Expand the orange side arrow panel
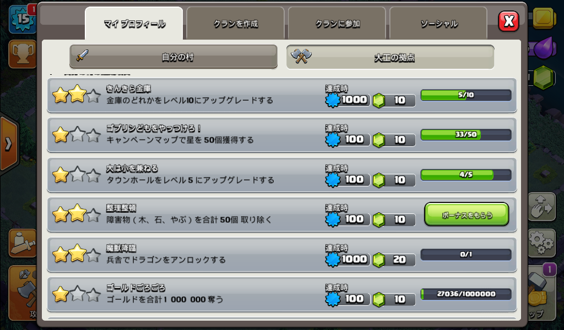 coord(8,144)
